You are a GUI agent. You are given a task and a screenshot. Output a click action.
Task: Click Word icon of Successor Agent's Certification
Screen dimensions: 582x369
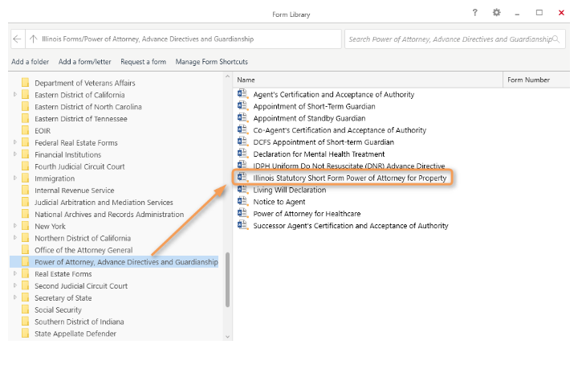point(242,225)
